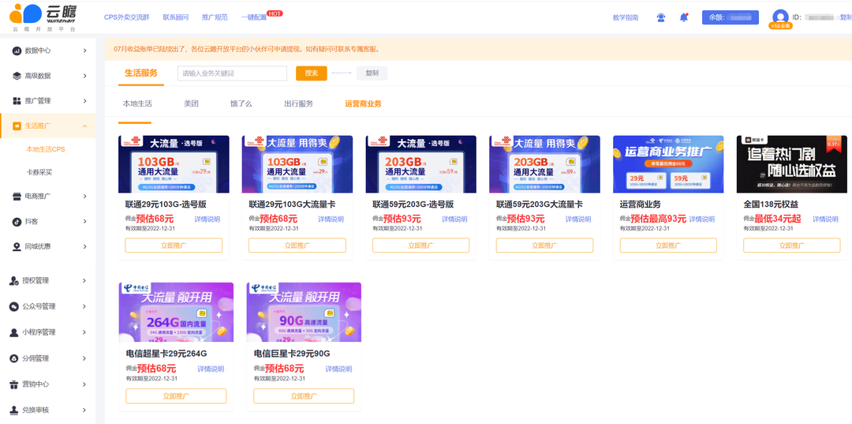Expand the 推广管理 chevron
Viewport: 852px width, 424px height.
[84, 100]
